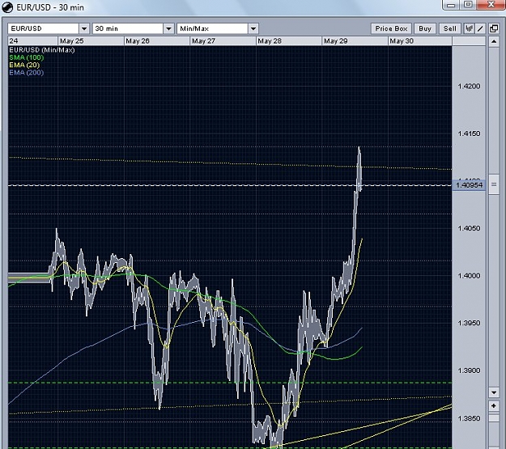Maximize the EUR/USD chart window
This screenshot has height=449, width=506.
468,5
